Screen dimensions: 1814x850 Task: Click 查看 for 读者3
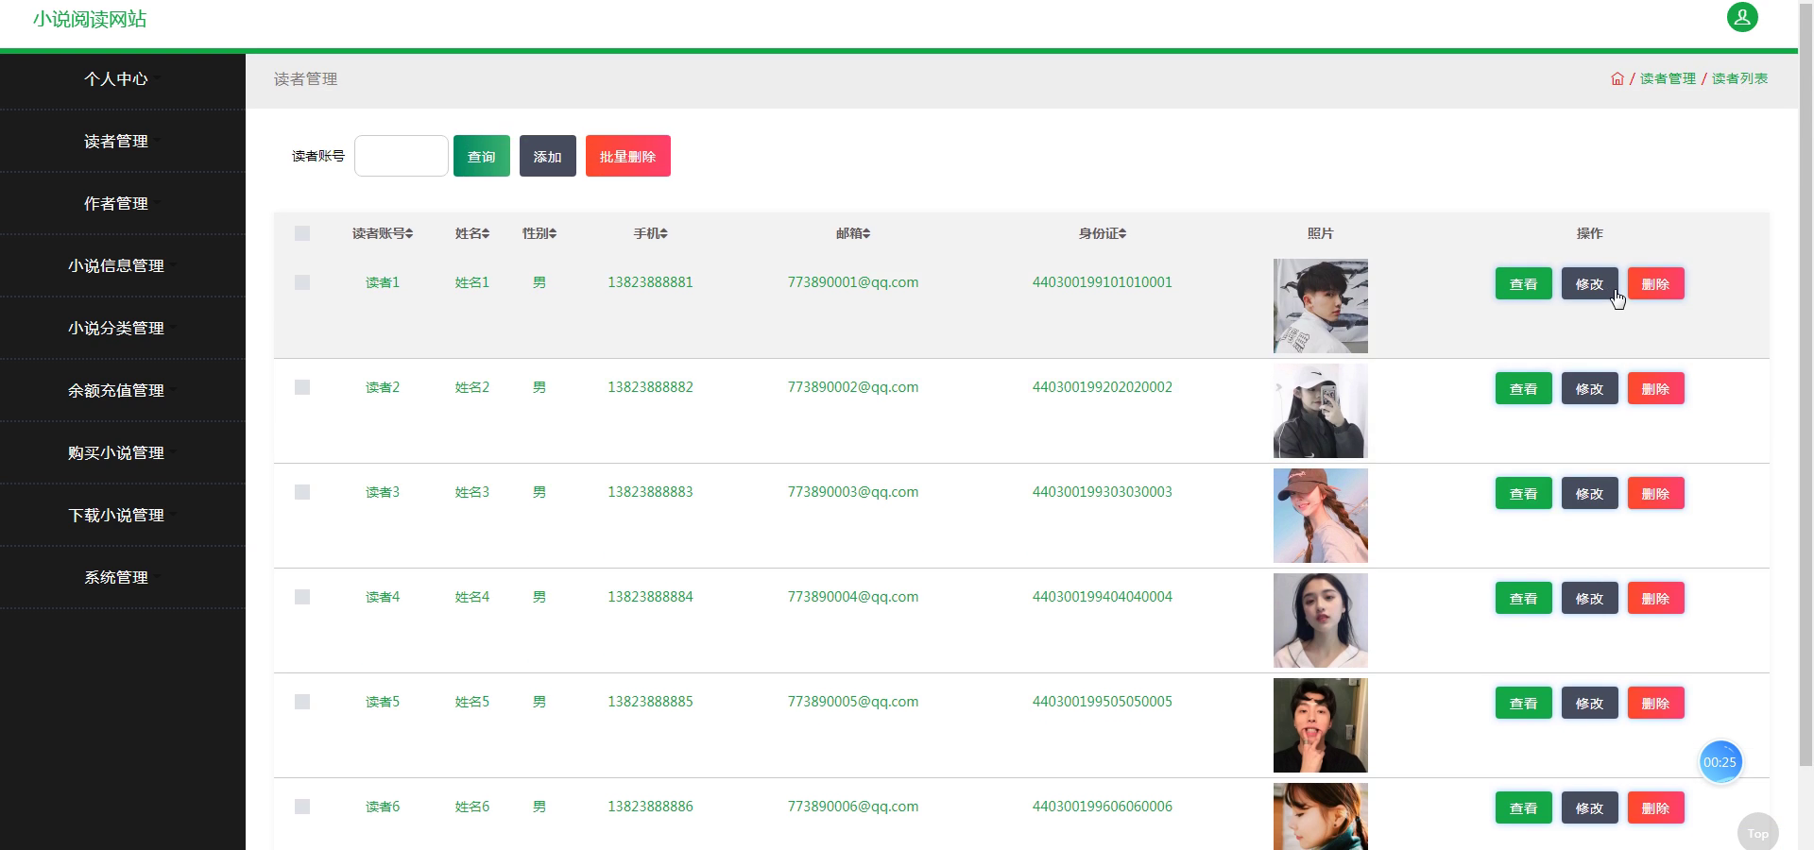coord(1524,493)
